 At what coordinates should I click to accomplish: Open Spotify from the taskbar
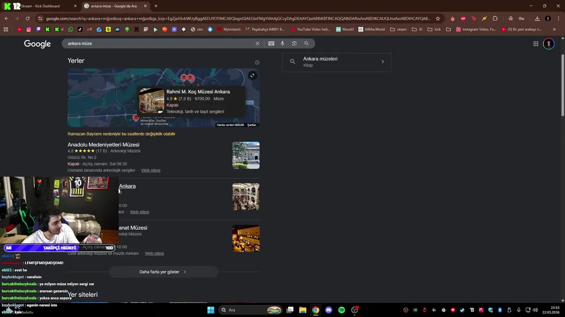[x=342, y=310]
